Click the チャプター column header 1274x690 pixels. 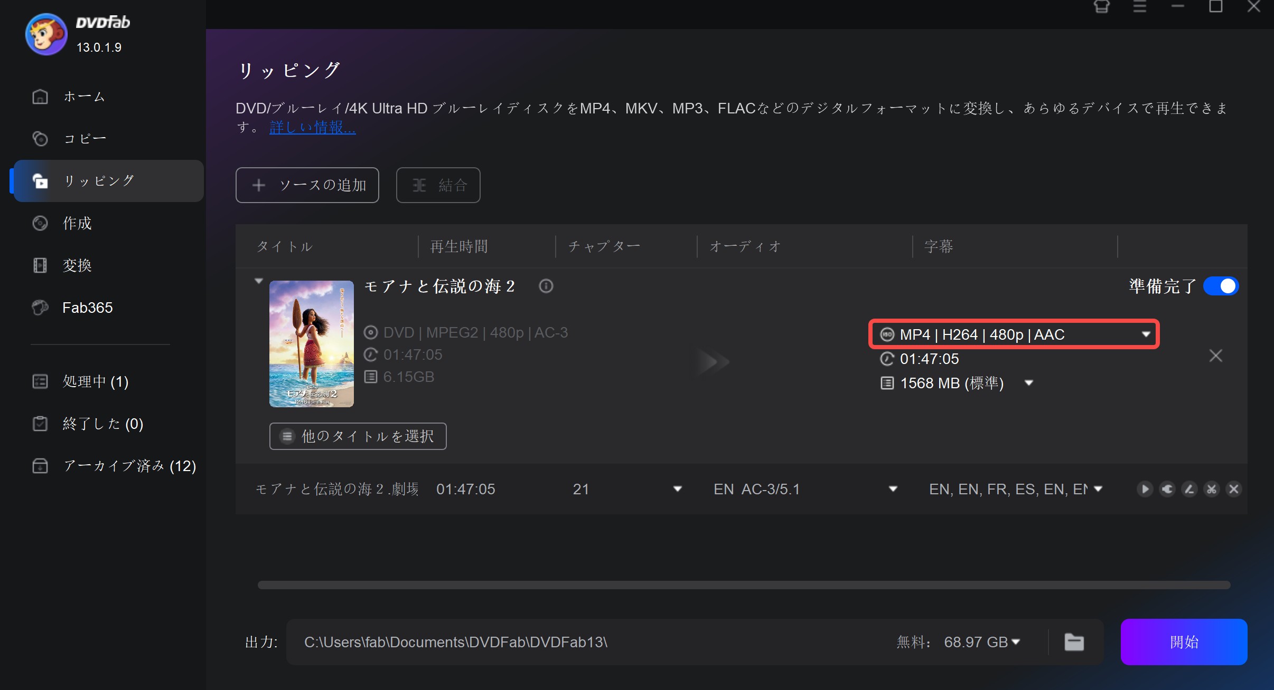click(604, 246)
